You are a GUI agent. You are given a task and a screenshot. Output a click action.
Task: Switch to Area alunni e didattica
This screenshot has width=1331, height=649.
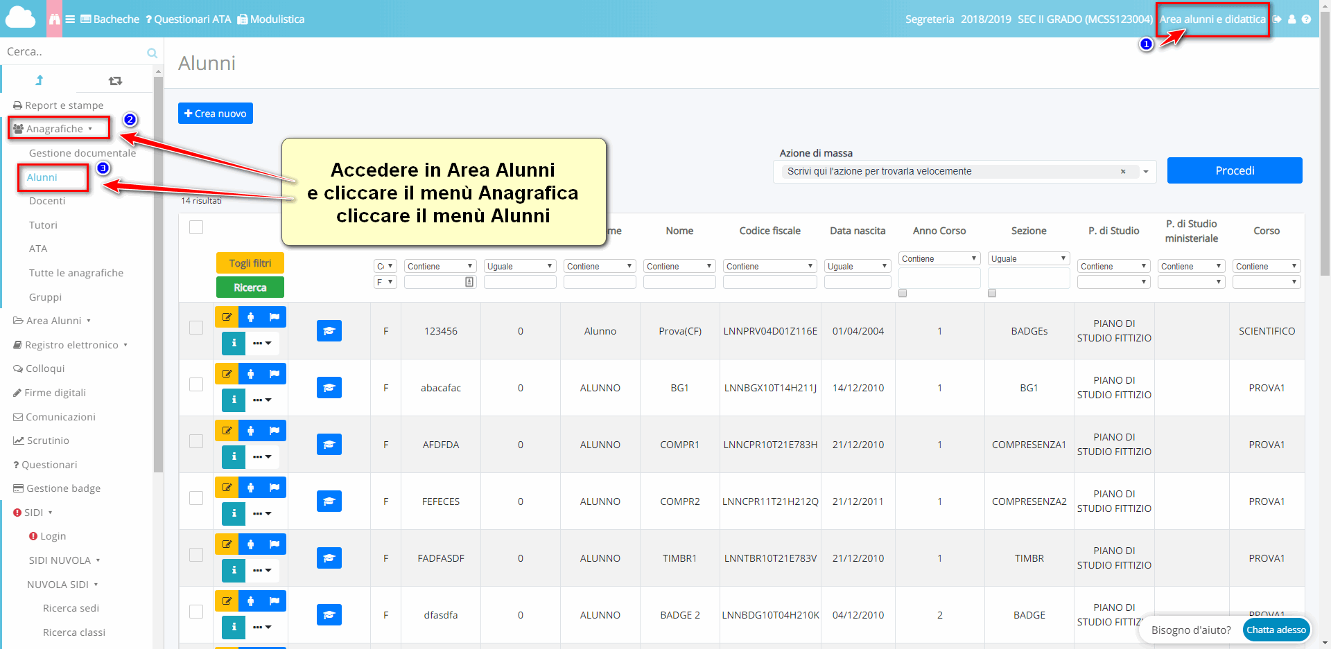point(1212,19)
